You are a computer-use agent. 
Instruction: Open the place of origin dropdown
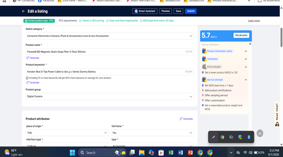67,133
